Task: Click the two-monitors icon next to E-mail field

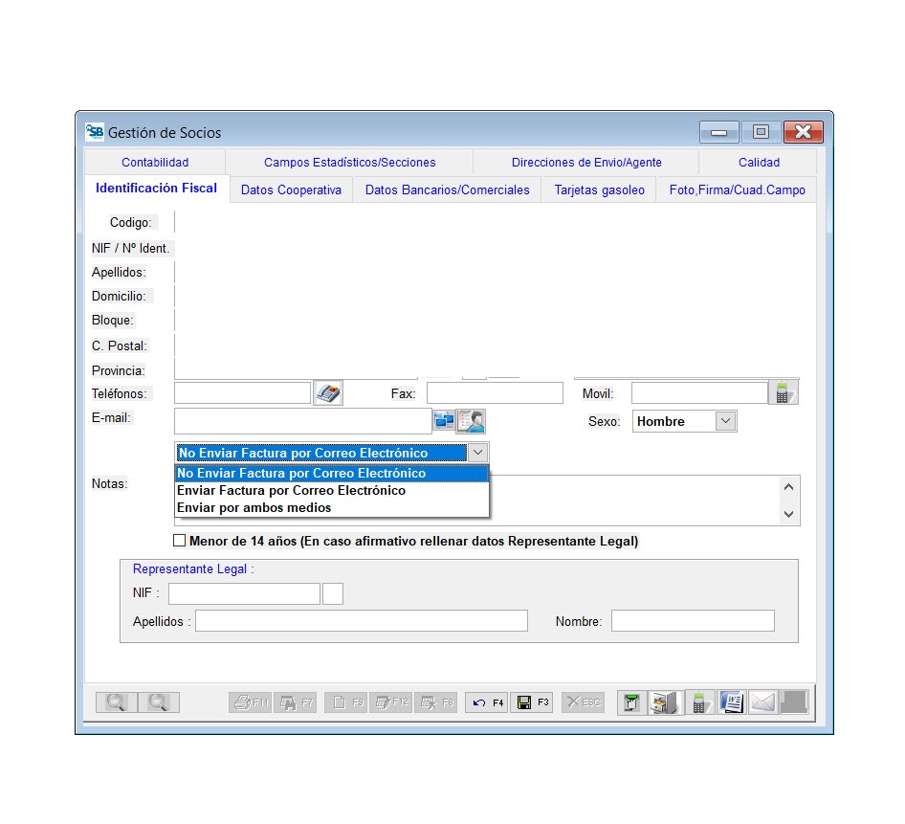Action: point(444,421)
